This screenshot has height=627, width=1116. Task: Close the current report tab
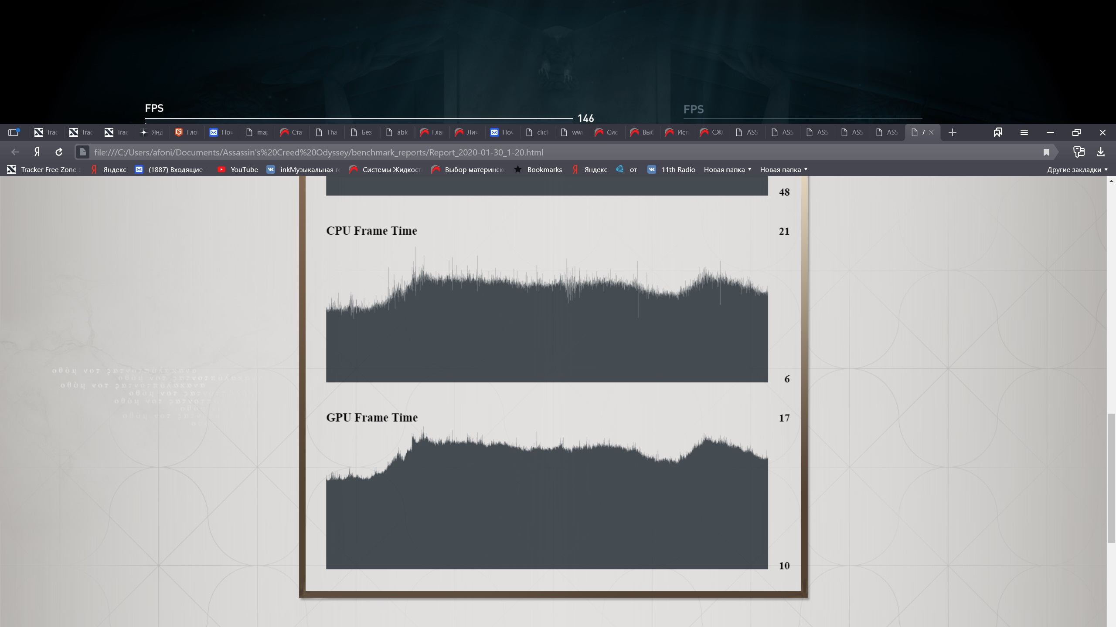(931, 132)
